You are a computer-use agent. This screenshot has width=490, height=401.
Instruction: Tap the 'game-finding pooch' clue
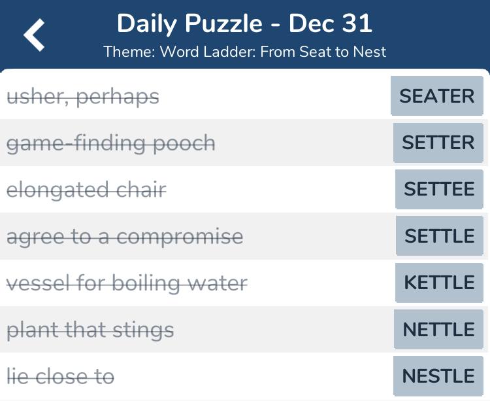click(111, 143)
